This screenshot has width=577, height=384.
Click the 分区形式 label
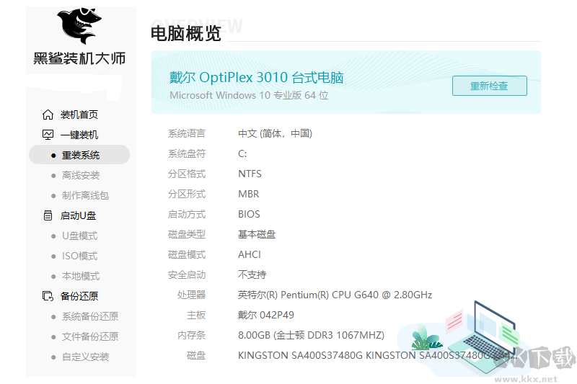point(187,194)
